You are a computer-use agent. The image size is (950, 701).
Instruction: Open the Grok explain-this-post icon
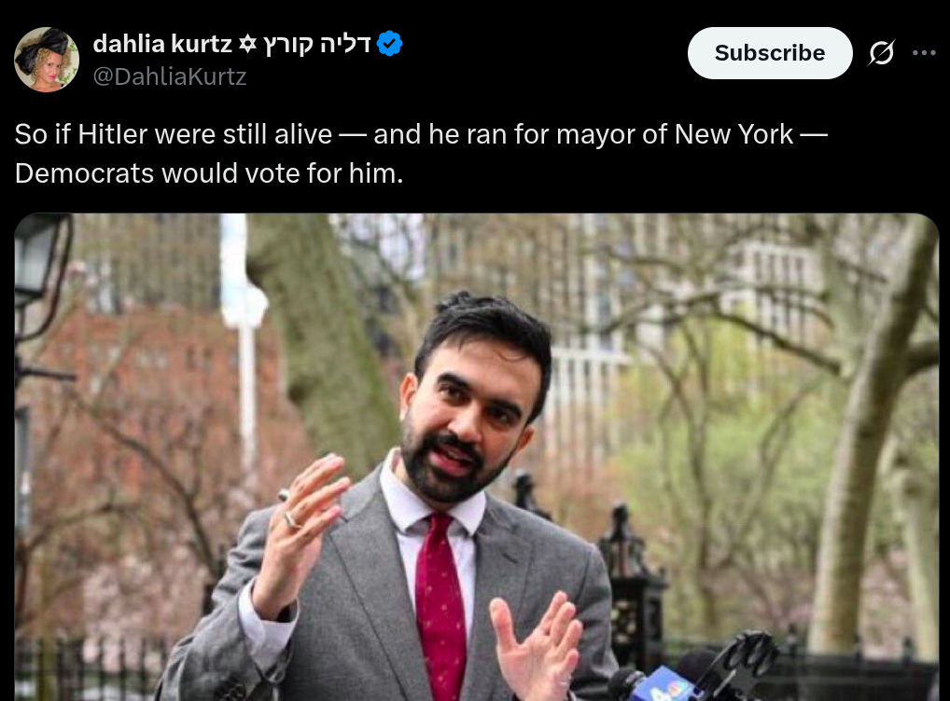[x=881, y=52]
